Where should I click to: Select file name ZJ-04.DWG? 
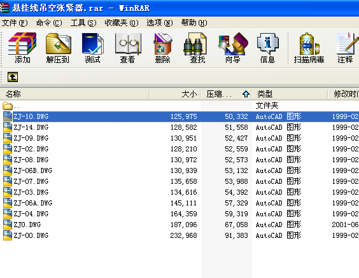pyautogui.click(x=31, y=214)
